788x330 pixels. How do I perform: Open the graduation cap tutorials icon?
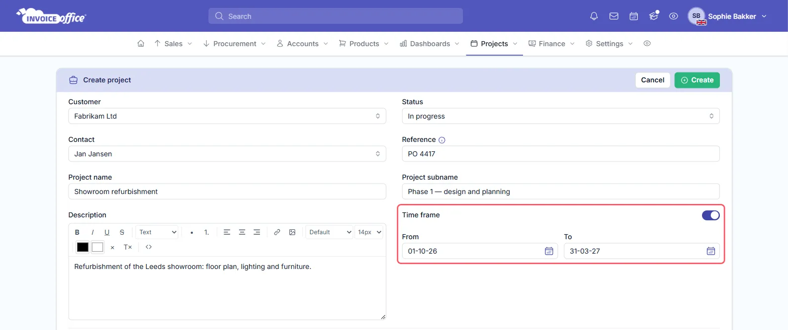pos(654,16)
